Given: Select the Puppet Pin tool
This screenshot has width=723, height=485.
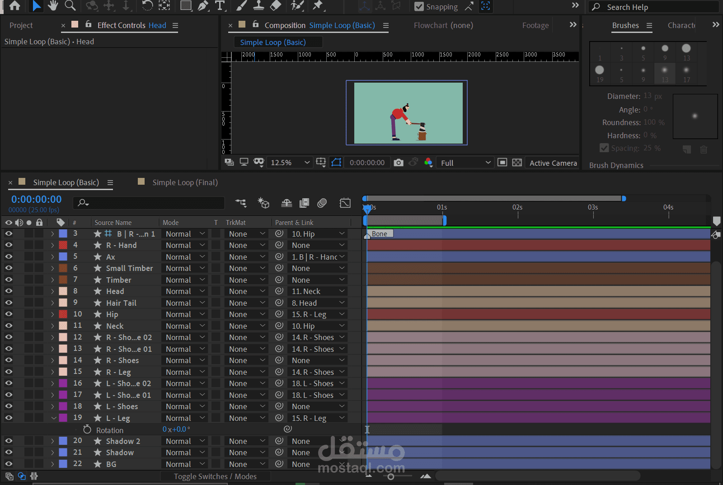Looking at the screenshot, I should (x=318, y=5).
